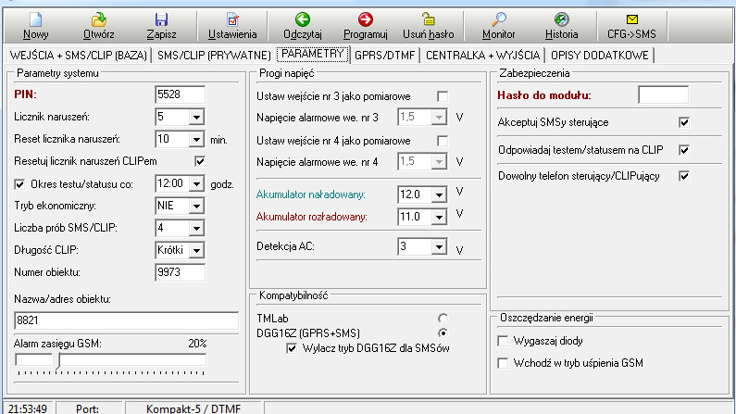Toggle Akceptuj SMSy sterujące checkbox
This screenshot has height=414, width=736.
(x=684, y=122)
